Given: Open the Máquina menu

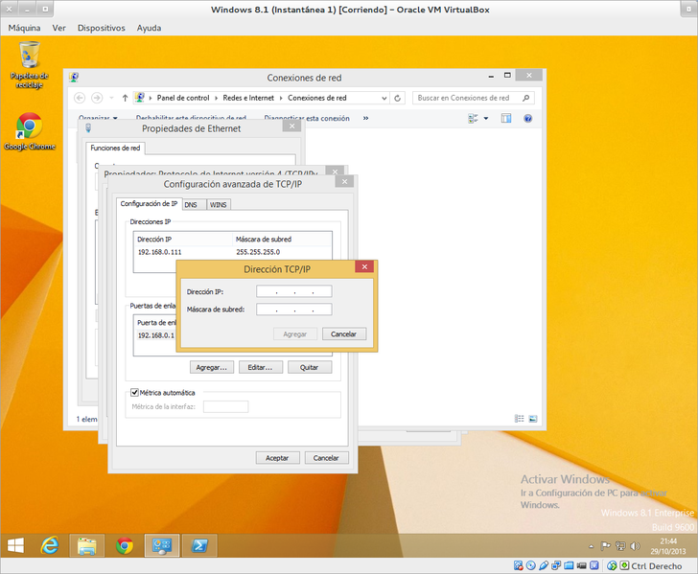Looking at the screenshot, I should pyautogui.click(x=24, y=28).
